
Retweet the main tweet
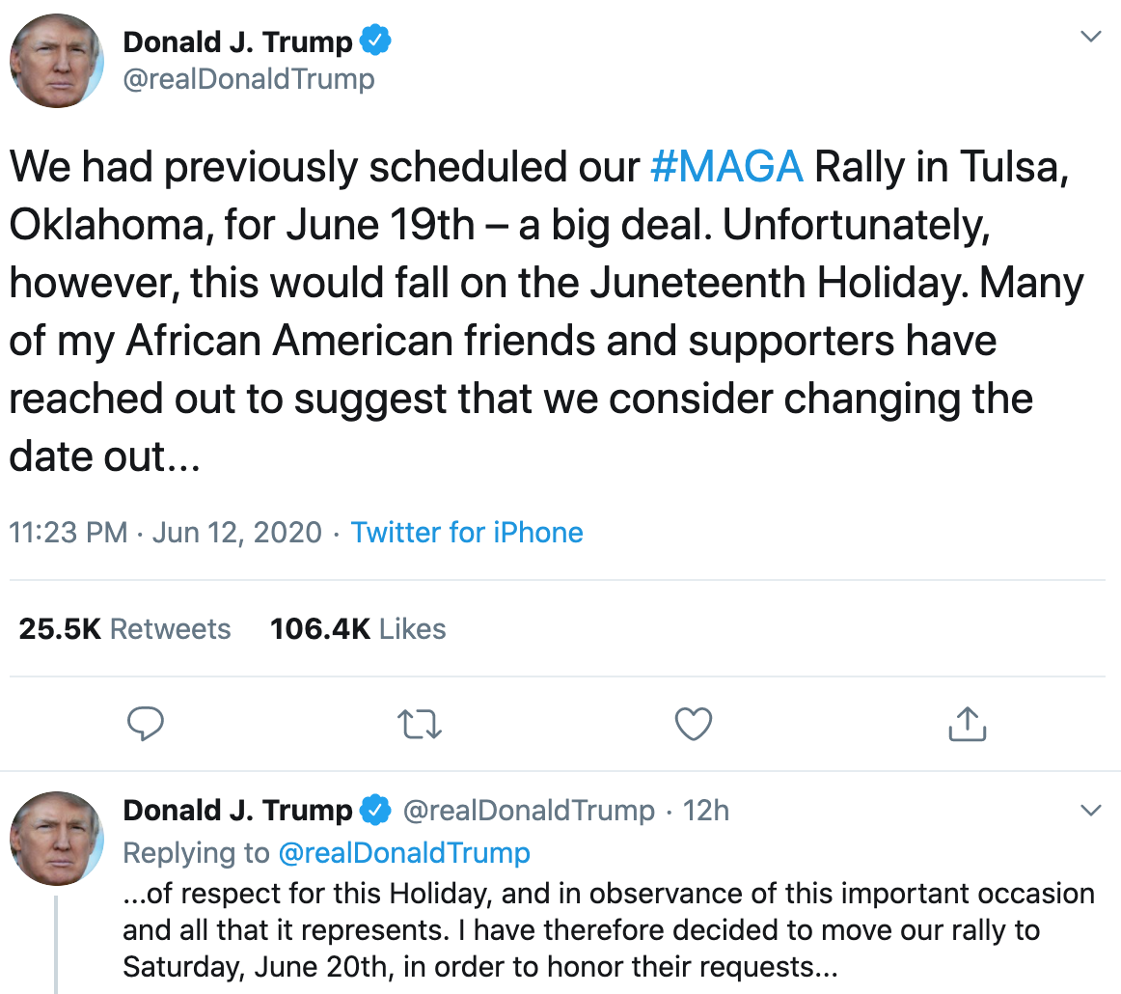[421, 724]
